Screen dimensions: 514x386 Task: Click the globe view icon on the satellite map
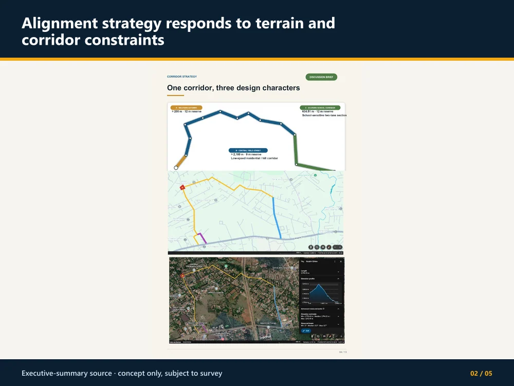click(x=318, y=336)
